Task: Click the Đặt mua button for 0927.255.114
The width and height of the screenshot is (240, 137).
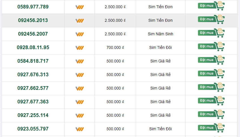Action: 211,114
